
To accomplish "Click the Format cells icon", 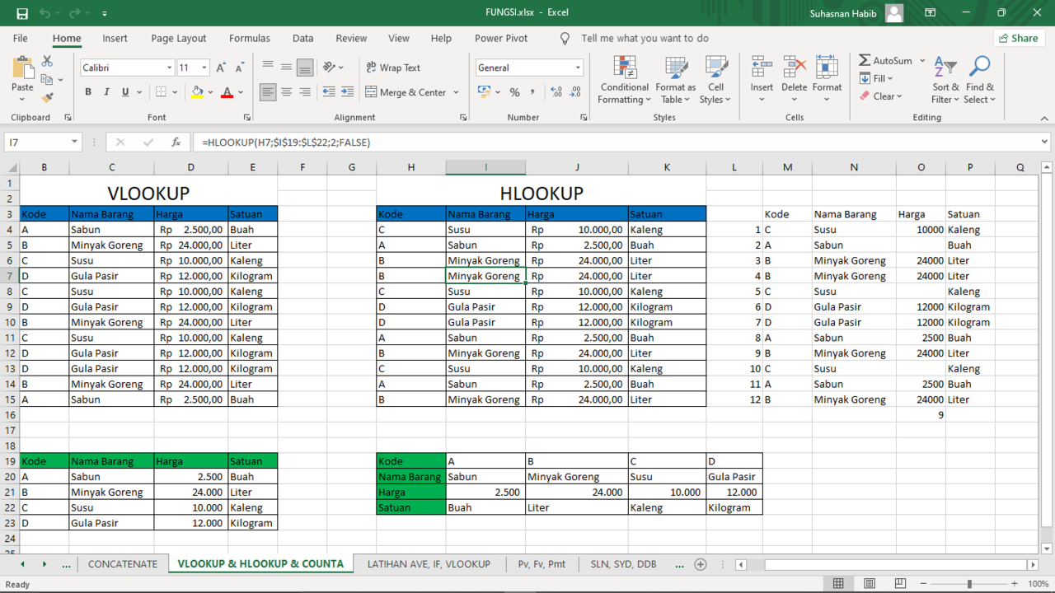I will 827,68.
